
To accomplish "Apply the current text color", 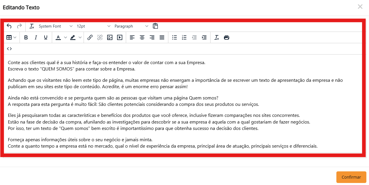I will tap(58, 37).
